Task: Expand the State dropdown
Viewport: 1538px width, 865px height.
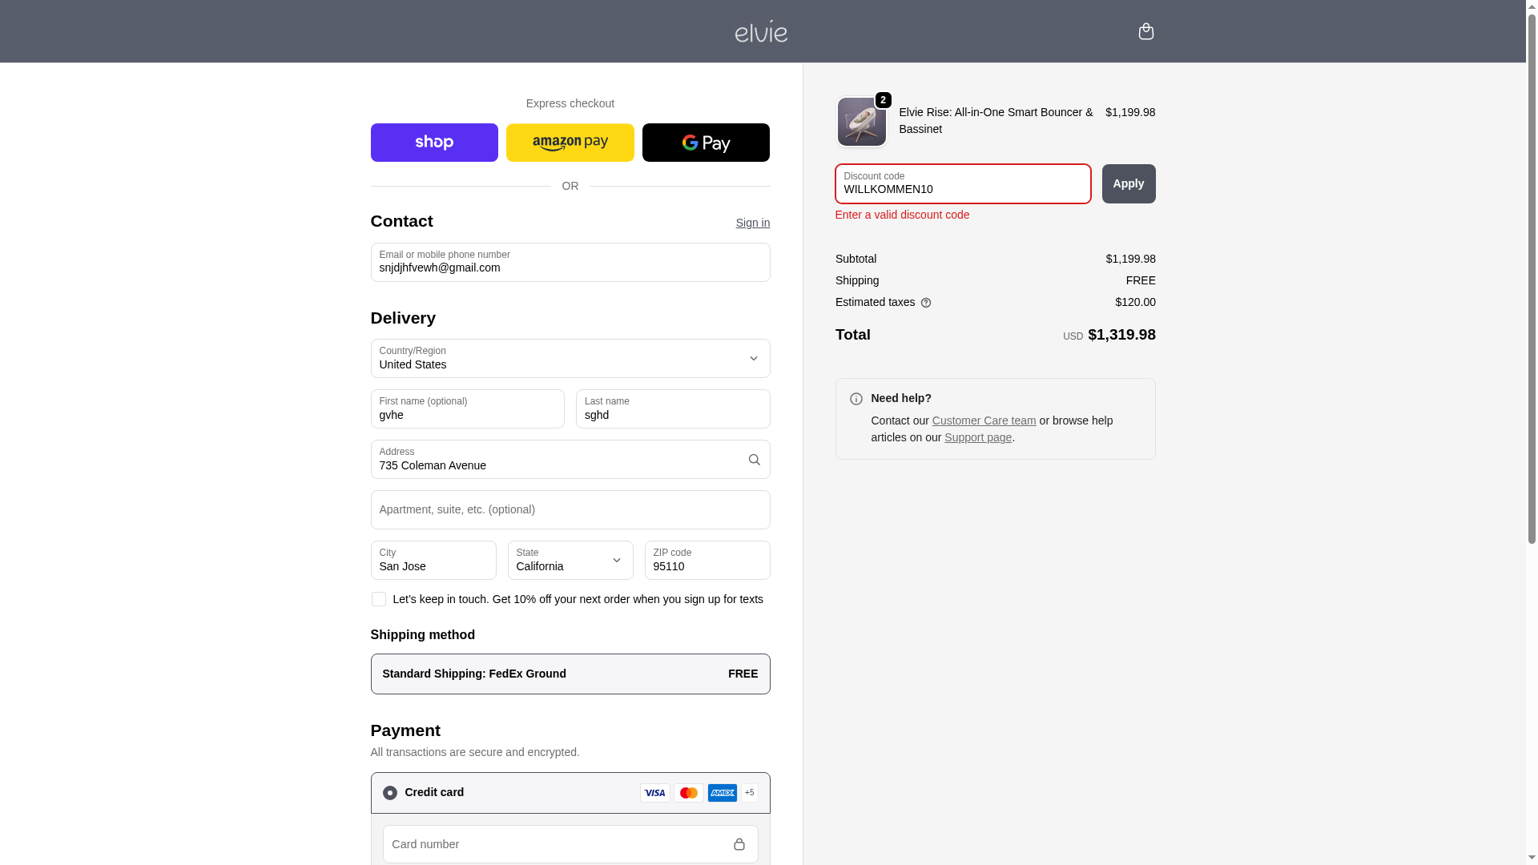Action: coord(570,561)
